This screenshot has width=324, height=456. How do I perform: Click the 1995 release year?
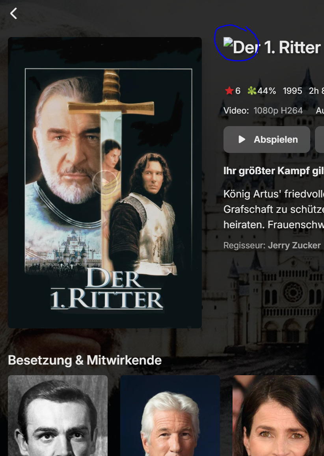coord(292,91)
